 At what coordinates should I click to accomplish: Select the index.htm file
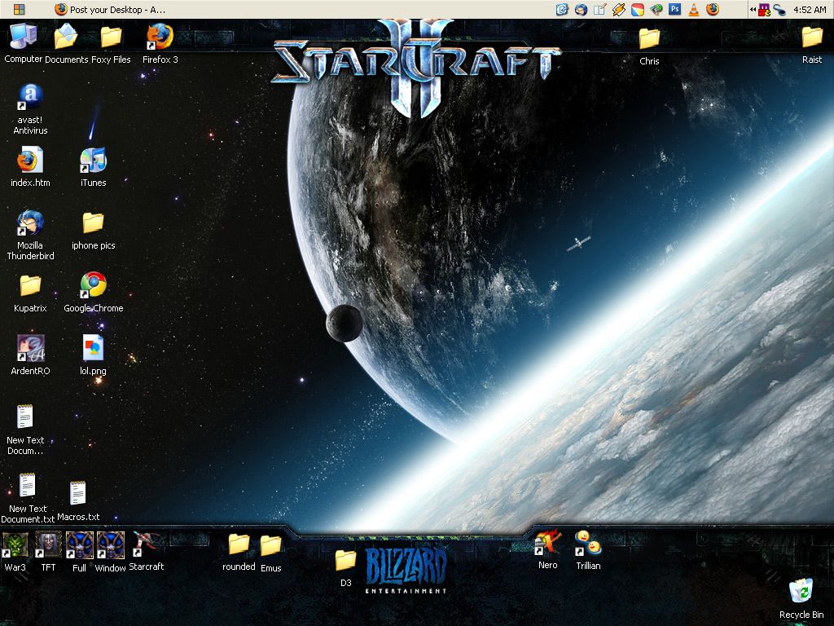[30, 166]
